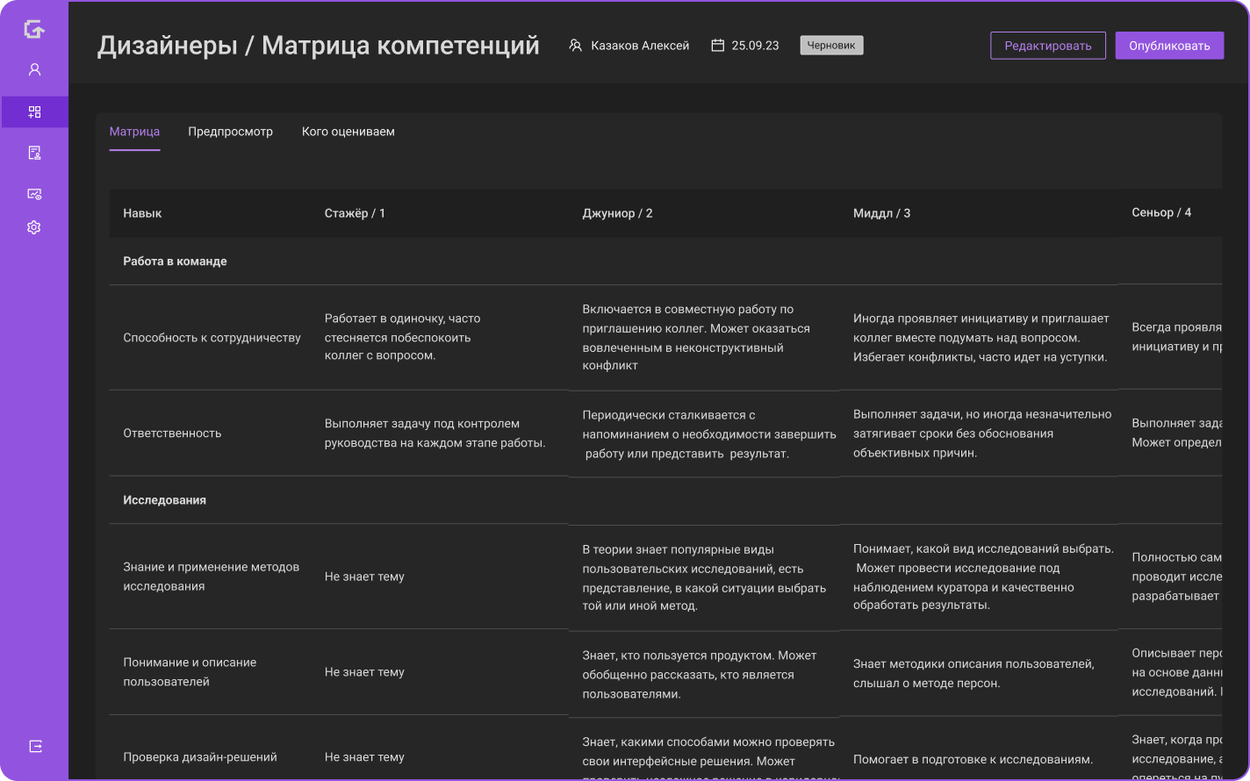This screenshot has height=781, width=1250.
Task: Click the Навык column header
Action: click(142, 213)
